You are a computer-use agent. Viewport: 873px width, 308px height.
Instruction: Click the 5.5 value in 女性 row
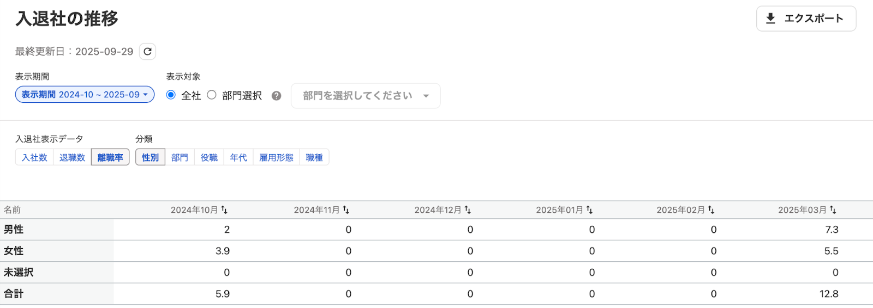832,251
